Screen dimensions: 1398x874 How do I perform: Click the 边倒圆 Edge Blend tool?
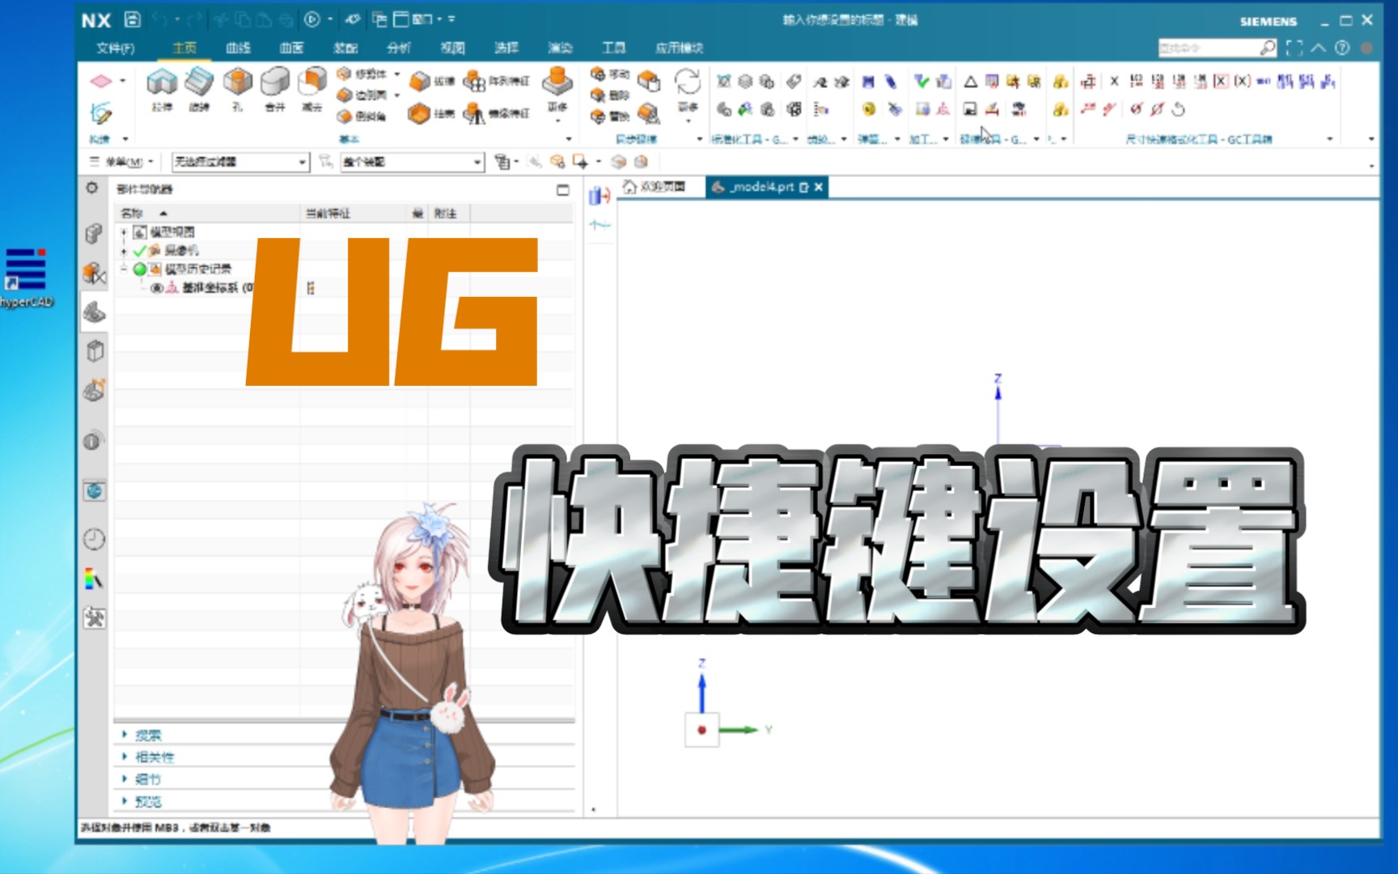pos(362,95)
